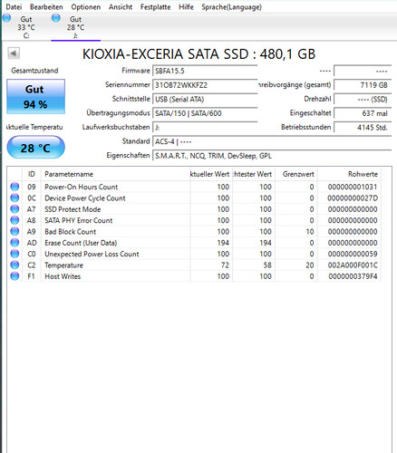Click the Laufwerksbuchstaben field J:
The image size is (397, 453).
click(x=205, y=128)
